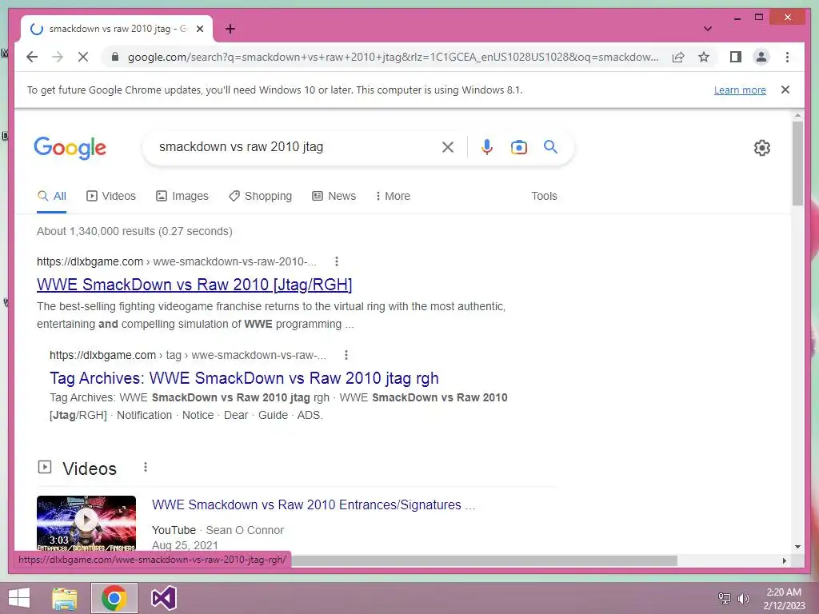Click horizontal scrollbar right arrow
This screenshot has width=819, height=614.
click(785, 560)
